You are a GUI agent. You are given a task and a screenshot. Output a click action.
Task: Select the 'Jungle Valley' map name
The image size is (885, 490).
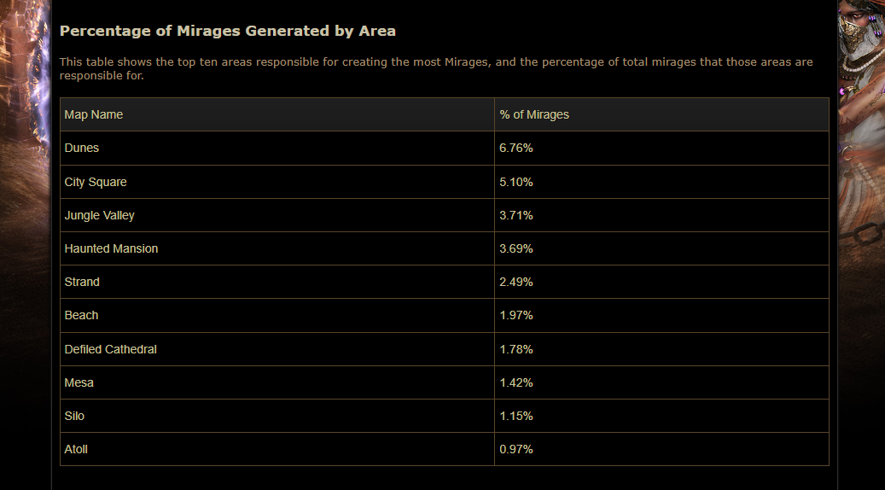[99, 216]
